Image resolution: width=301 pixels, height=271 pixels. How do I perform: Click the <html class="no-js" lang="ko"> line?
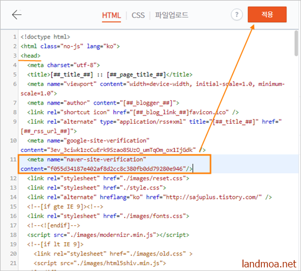coord(70,46)
